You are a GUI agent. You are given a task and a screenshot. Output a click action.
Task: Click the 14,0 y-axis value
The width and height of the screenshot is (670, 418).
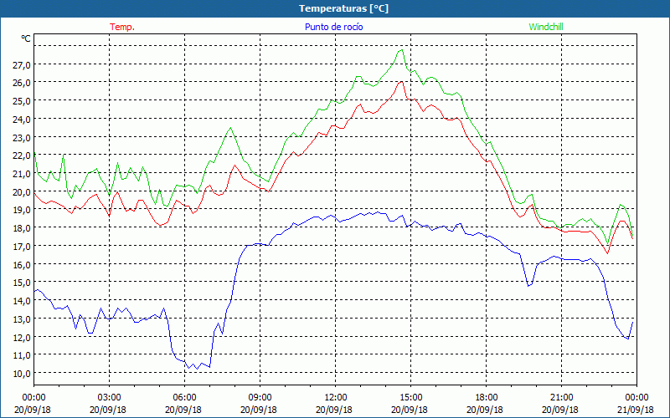tap(23, 302)
